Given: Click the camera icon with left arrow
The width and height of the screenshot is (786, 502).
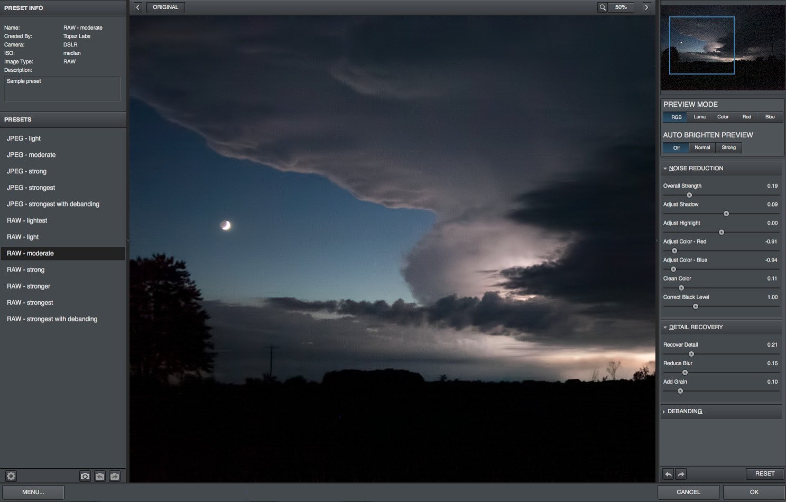Looking at the screenshot, I should click(x=100, y=476).
